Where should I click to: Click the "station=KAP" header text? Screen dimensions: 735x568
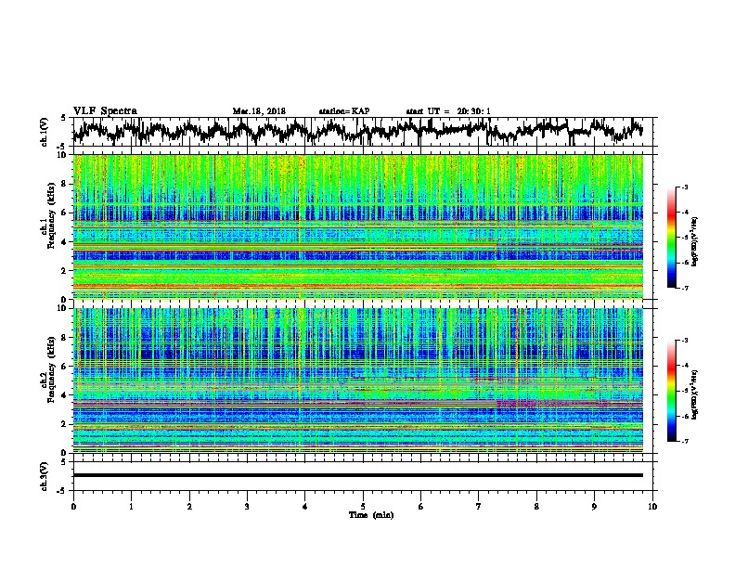[x=344, y=111]
